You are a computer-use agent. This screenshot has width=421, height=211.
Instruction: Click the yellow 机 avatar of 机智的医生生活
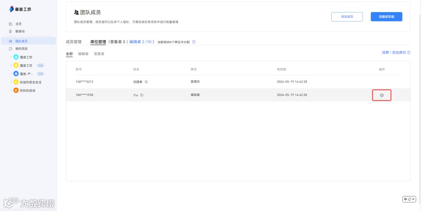(x=16, y=82)
